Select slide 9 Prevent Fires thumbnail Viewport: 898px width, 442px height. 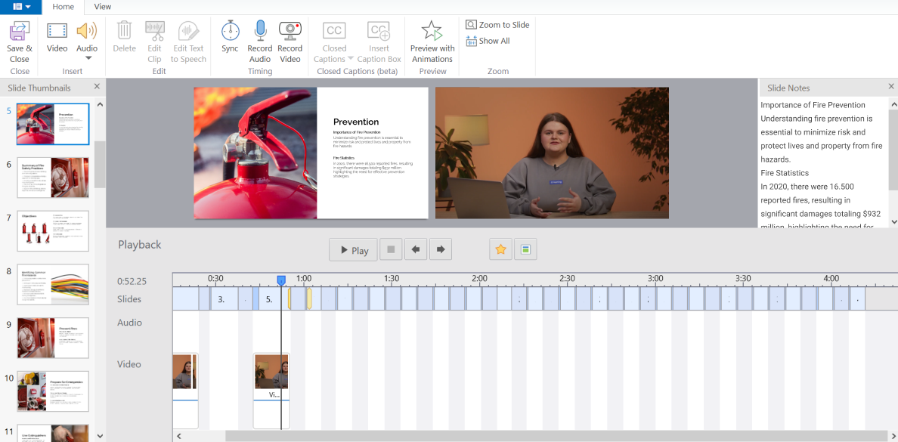53,338
